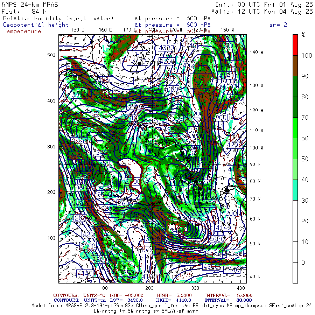Viewport: 315px width, 315px height.
Task: Click the 'Init: 00 UTC Fri 01 Aug 25' line
Action: (x=264, y=5)
